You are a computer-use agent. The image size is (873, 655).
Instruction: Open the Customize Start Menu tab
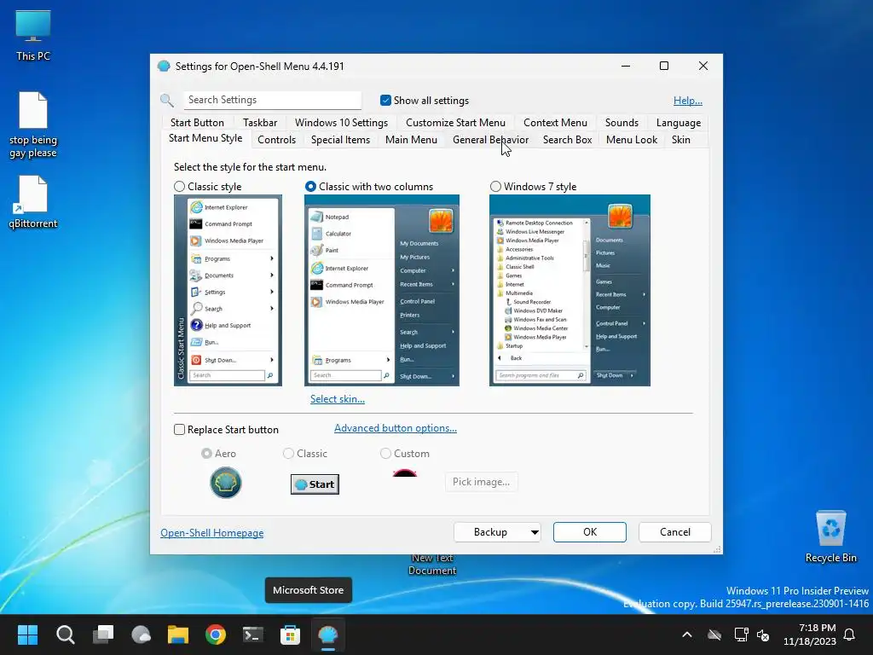tap(455, 123)
